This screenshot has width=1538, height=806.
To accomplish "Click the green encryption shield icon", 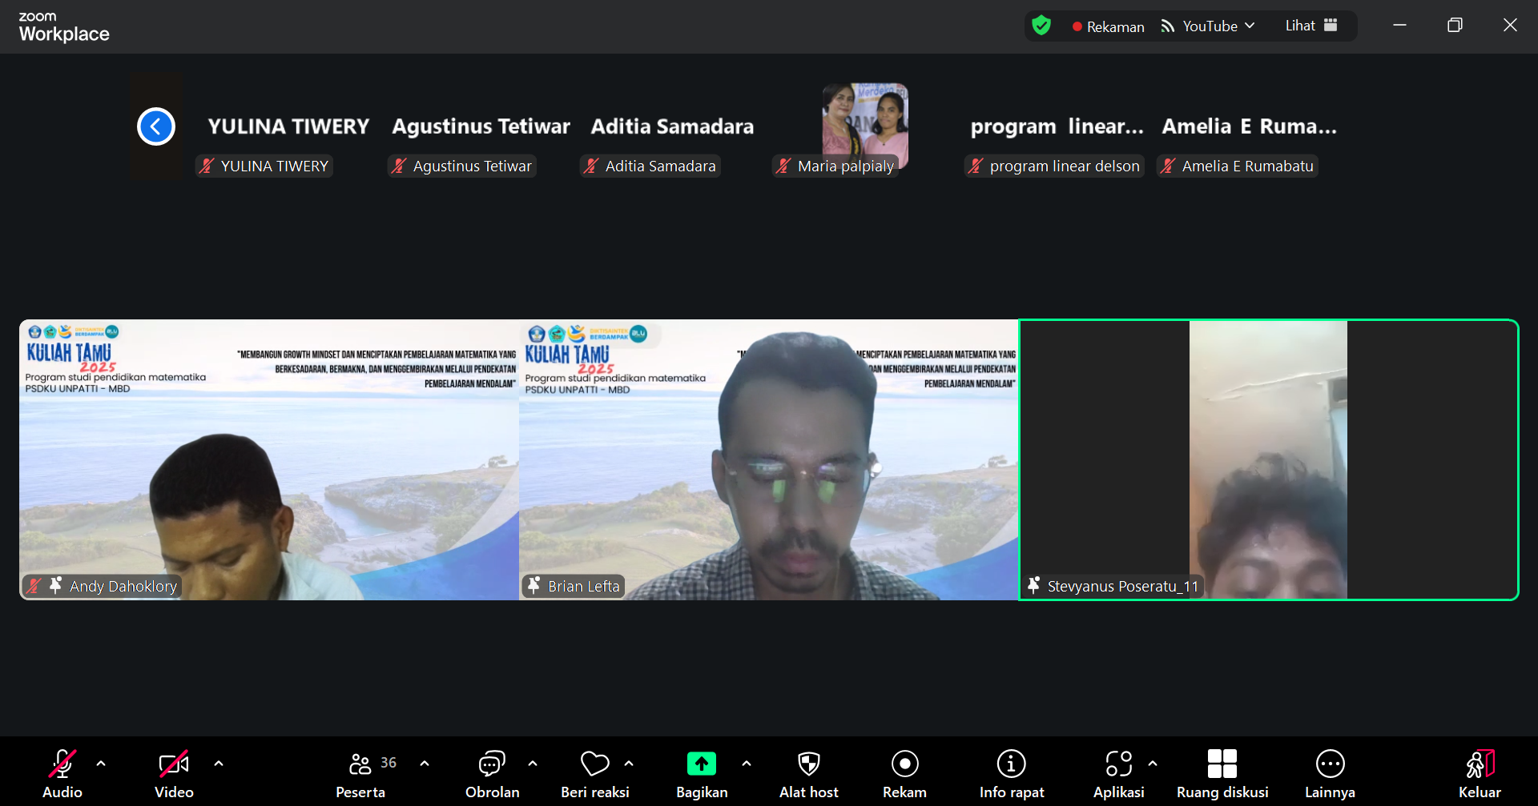I will [x=1041, y=26].
